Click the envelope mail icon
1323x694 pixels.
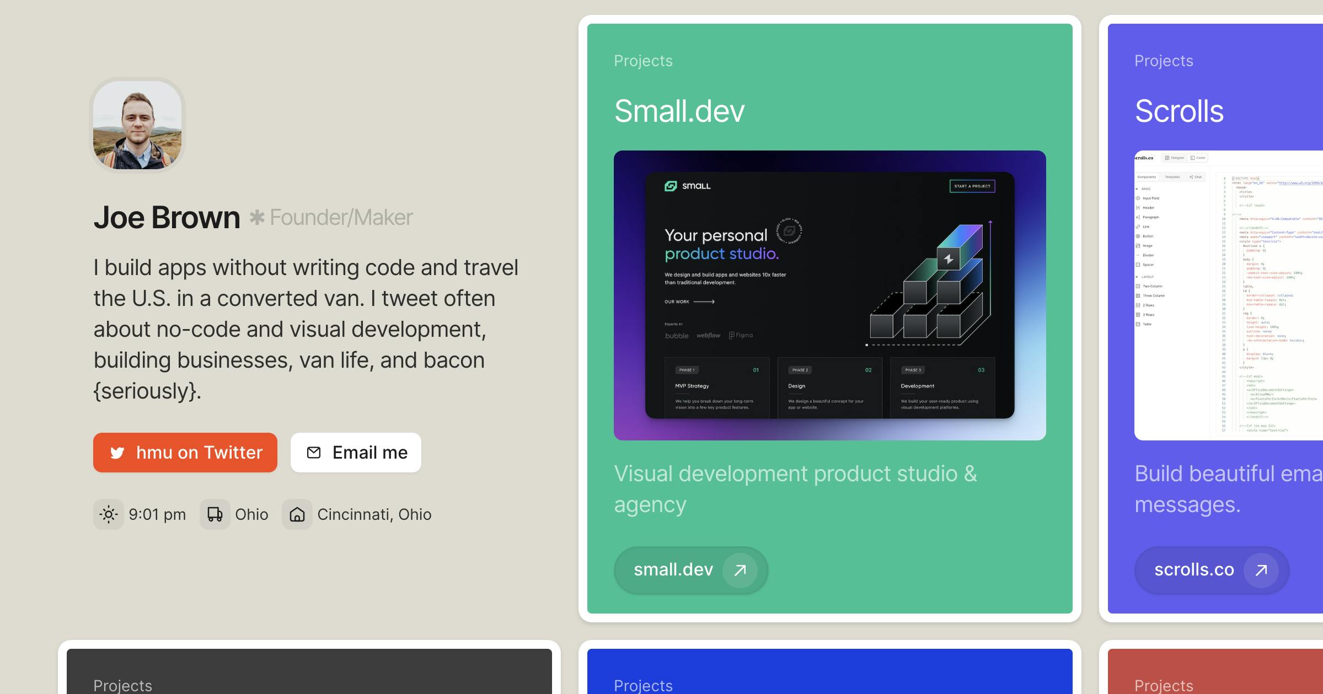tap(314, 453)
